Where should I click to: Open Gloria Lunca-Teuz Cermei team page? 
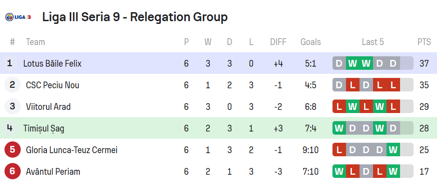click(72, 150)
